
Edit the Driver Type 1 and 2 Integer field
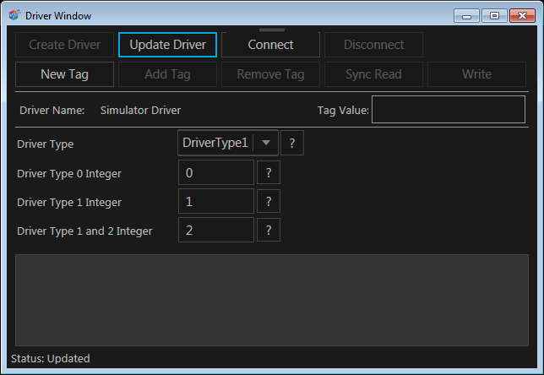[x=216, y=230]
